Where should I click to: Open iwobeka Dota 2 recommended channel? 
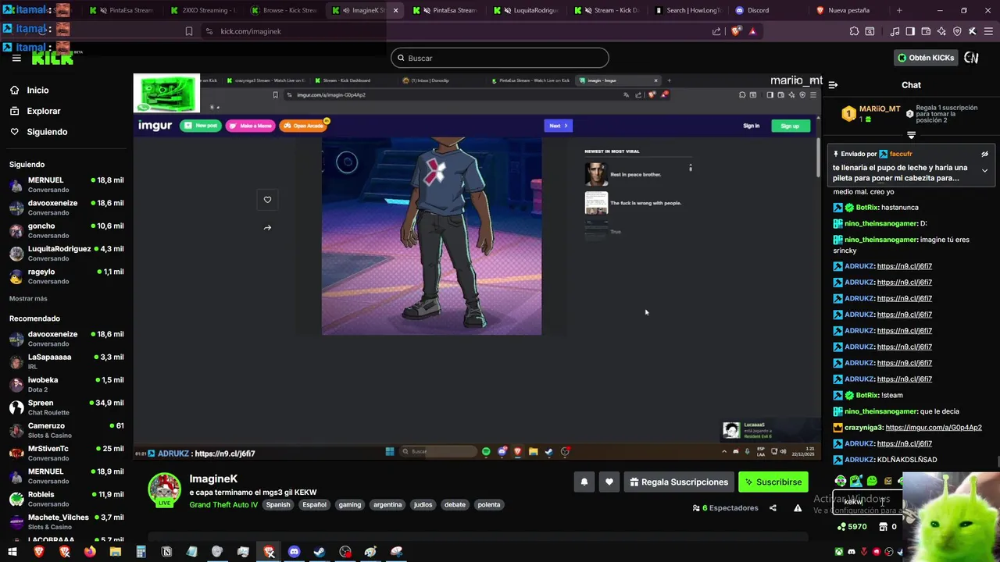[66, 384]
